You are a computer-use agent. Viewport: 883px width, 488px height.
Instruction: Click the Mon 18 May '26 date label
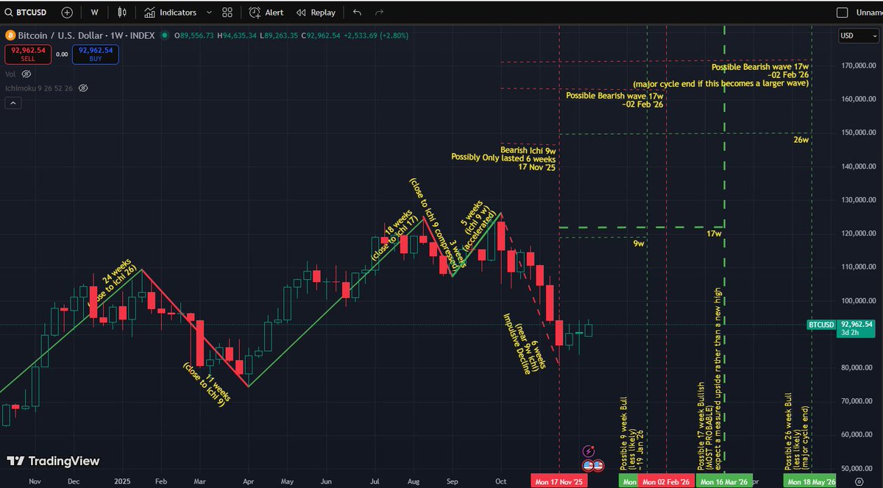pyautogui.click(x=810, y=481)
